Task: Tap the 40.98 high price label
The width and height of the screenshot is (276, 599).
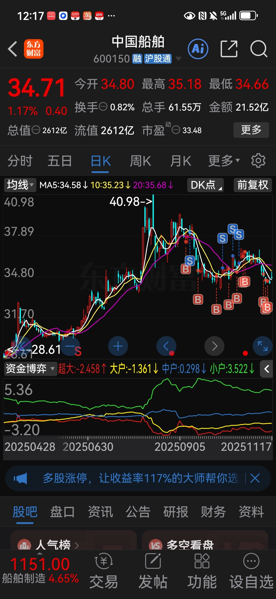Action: (131, 201)
